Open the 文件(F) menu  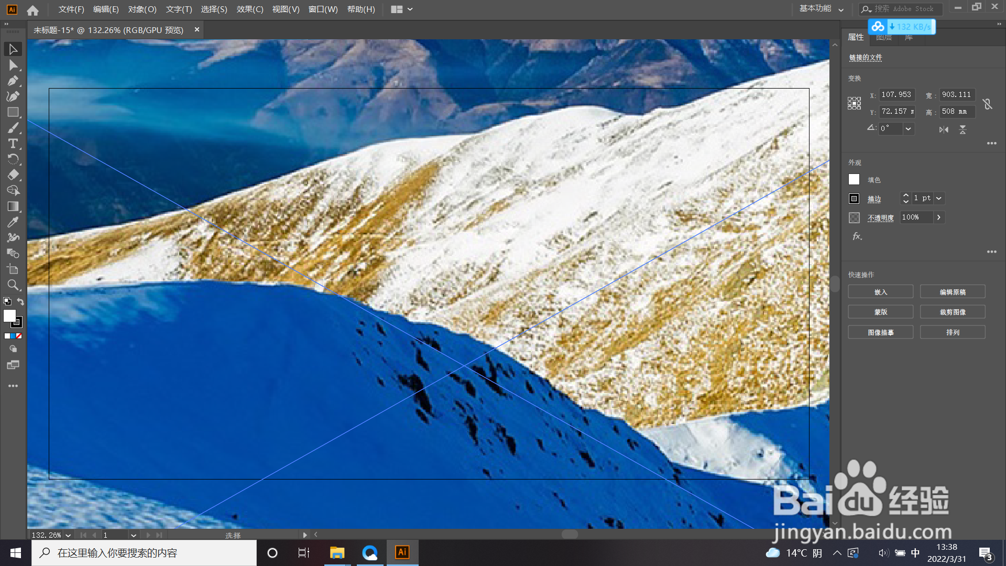coord(71,9)
